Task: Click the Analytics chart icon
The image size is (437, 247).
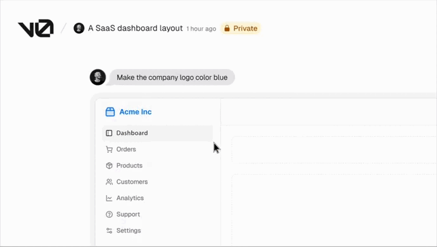Action: (109, 198)
